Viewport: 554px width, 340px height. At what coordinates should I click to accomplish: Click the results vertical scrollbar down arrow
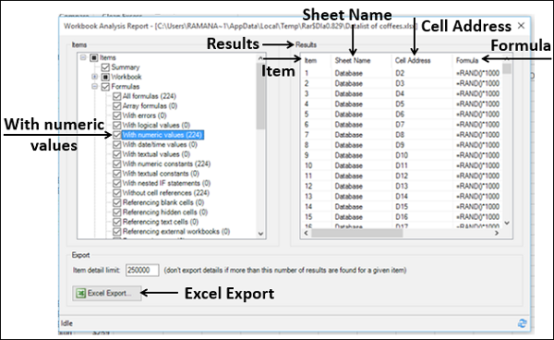pyautogui.click(x=507, y=223)
